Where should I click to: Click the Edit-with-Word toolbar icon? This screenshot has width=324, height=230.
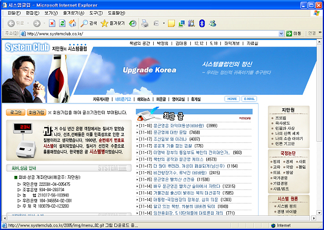pos(156,24)
